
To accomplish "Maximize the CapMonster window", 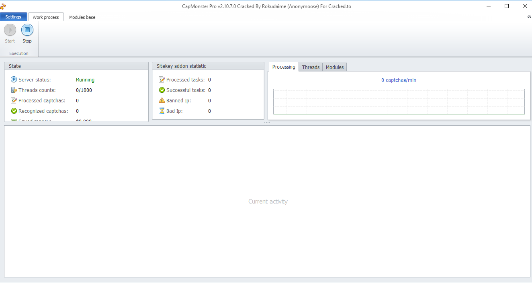I will click(507, 6).
